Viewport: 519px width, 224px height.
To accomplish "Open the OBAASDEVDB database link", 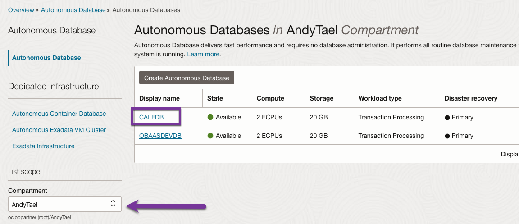I will coord(160,136).
